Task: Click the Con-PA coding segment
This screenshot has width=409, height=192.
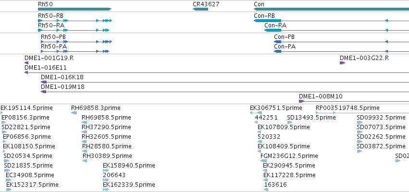Action: pos(277,51)
